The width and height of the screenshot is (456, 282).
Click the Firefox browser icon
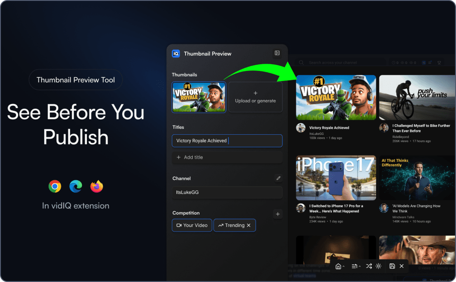[x=96, y=186]
